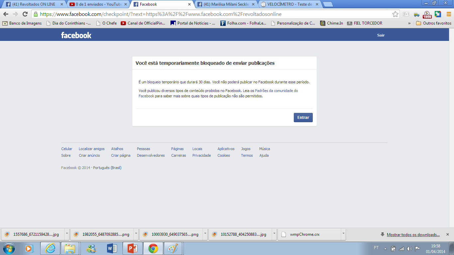Screen dimensions: 454x255
Task: Open dropdown for 1982055 png download
Action: point(136,234)
